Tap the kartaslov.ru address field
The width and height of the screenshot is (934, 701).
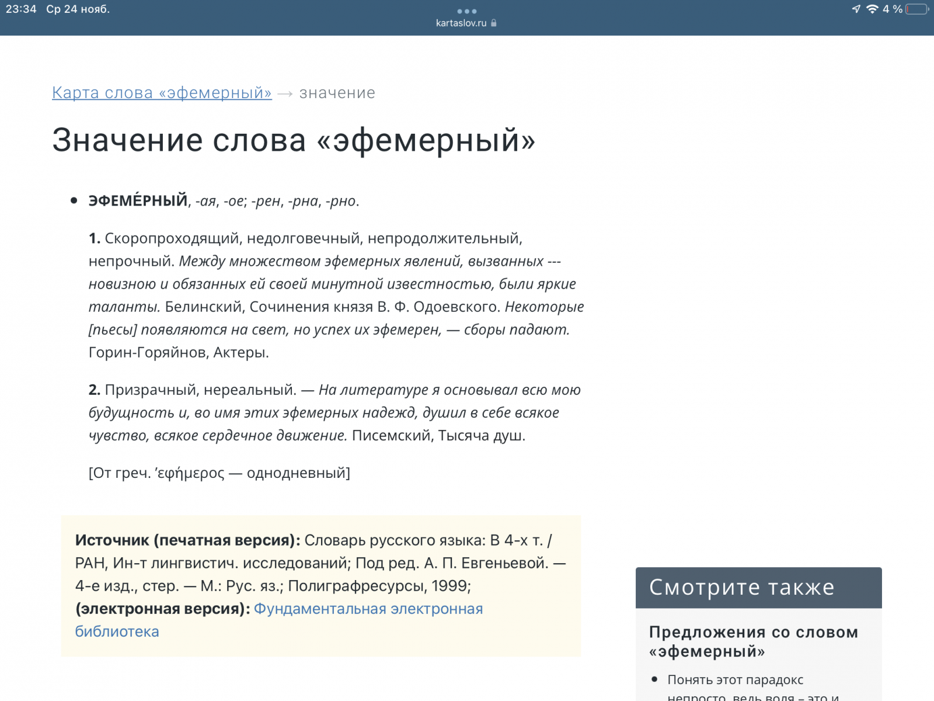coord(461,23)
